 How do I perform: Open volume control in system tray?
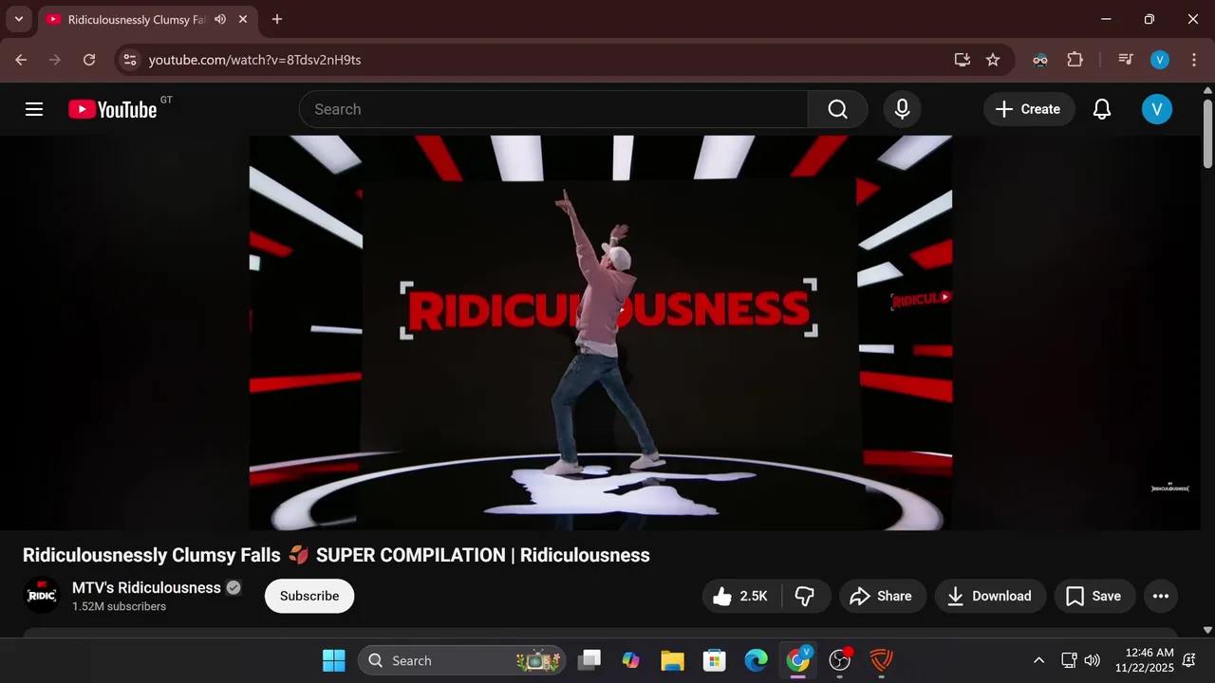point(1093,660)
